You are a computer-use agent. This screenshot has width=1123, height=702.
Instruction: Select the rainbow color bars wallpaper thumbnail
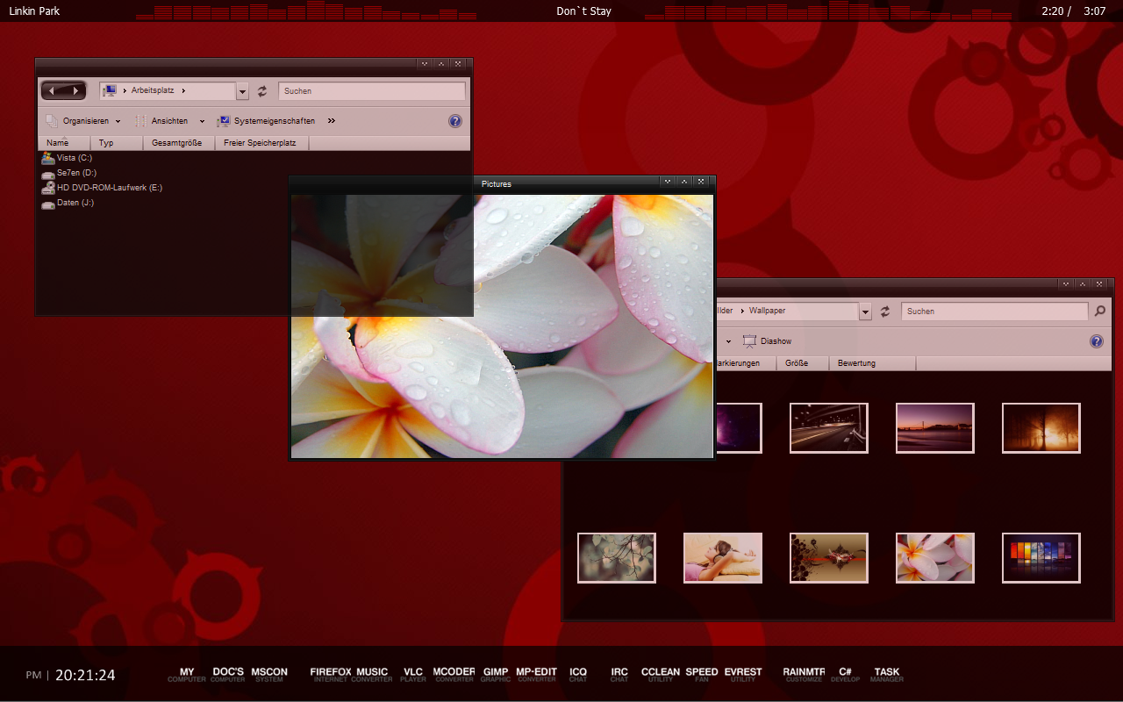coord(1041,558)
